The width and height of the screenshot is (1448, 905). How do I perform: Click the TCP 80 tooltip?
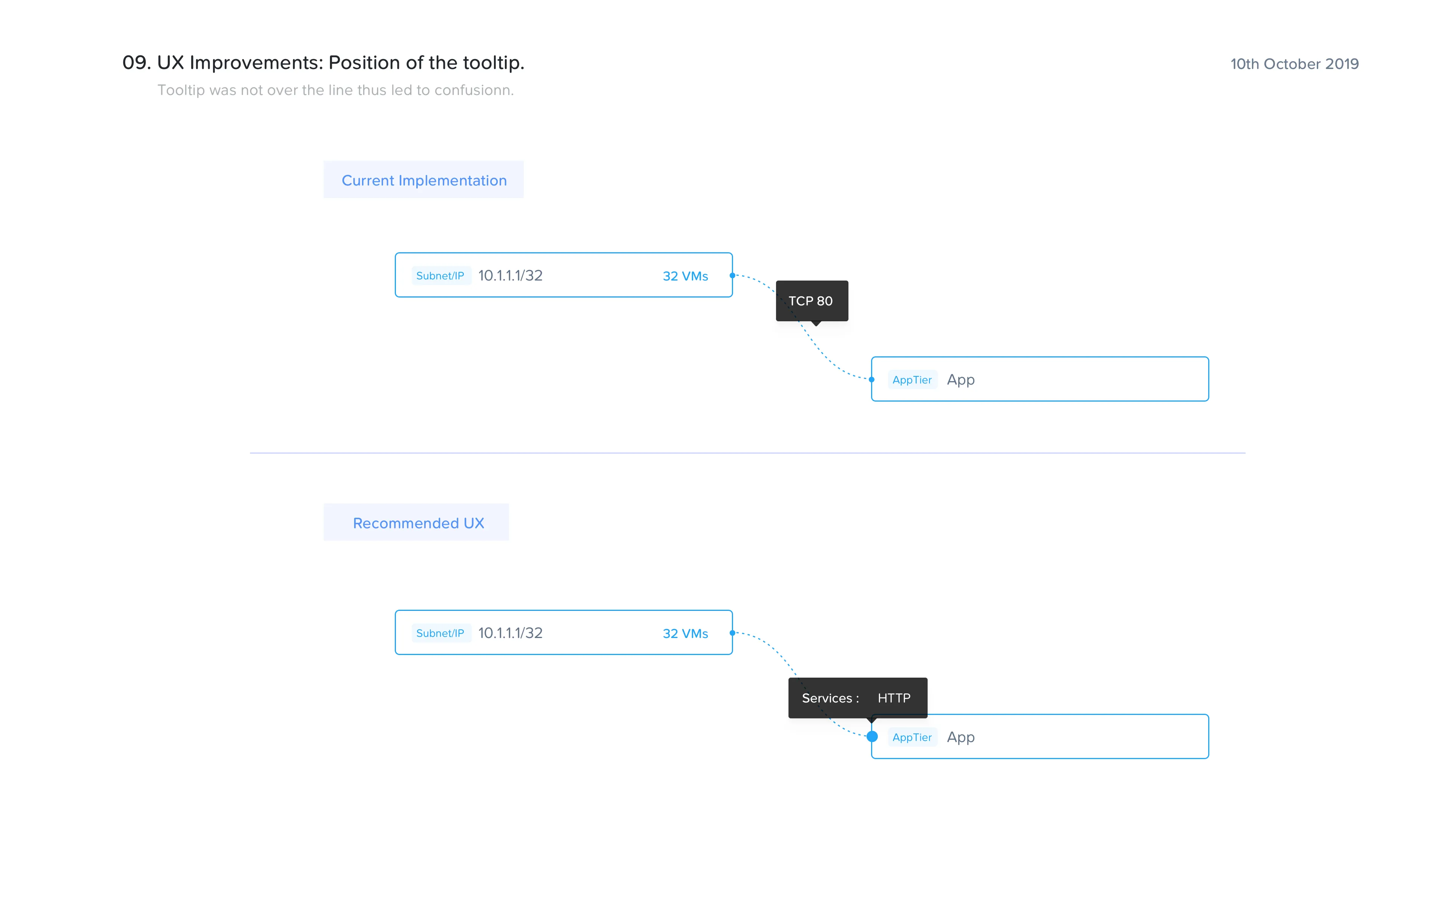(x=811, y=301)
